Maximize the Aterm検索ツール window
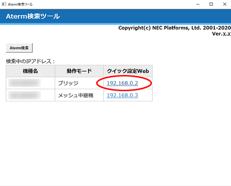 211,4
